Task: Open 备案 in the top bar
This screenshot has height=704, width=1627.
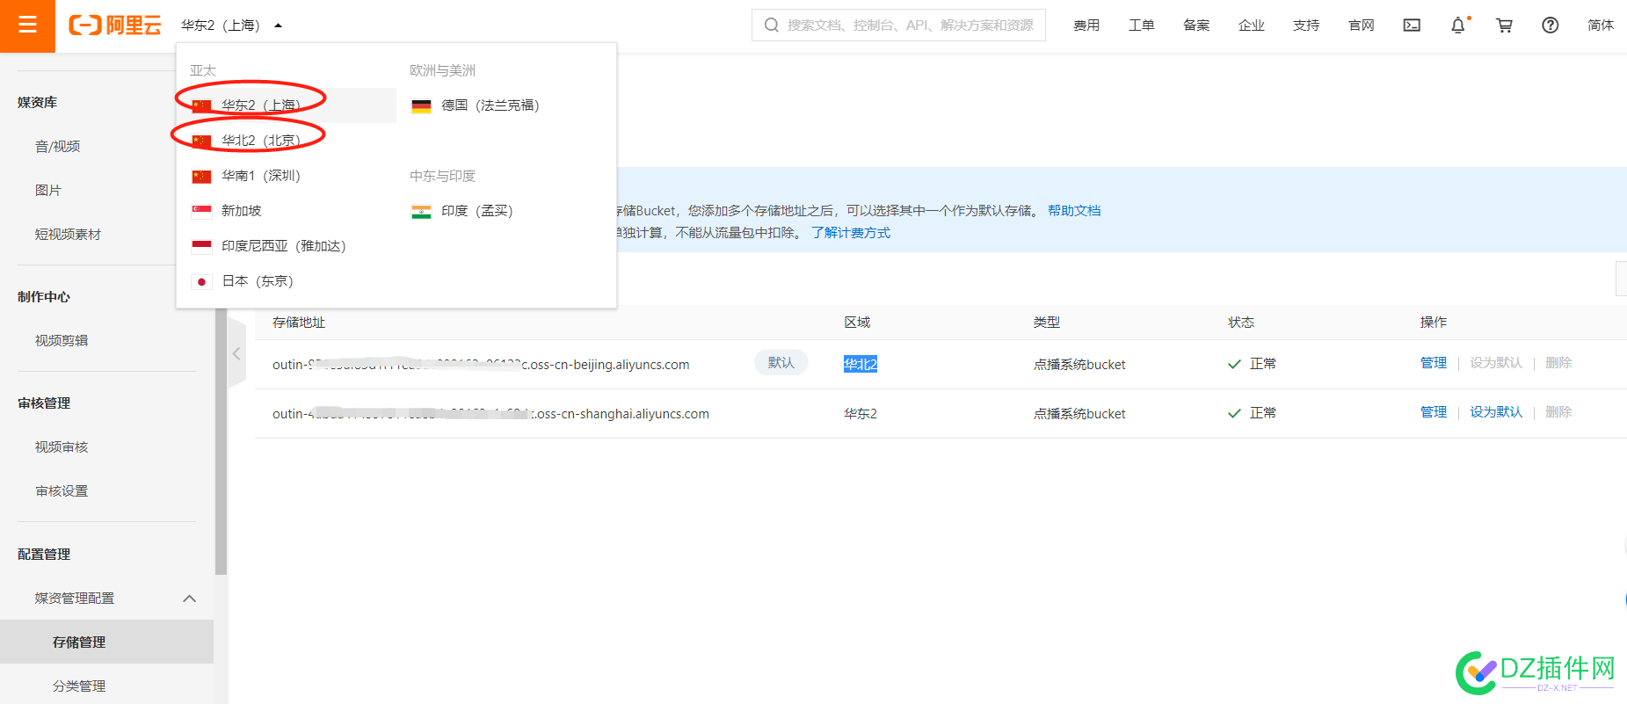Action: click(1196, 25)
